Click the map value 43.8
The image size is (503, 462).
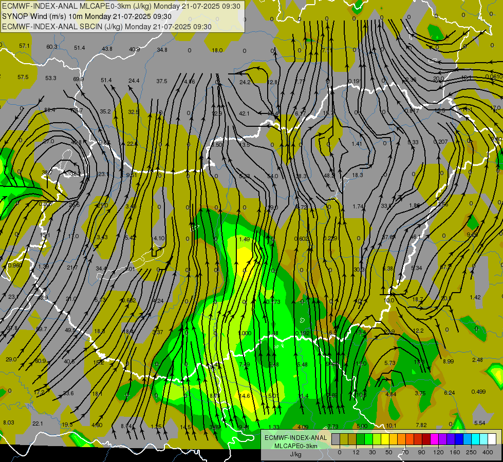pos(107,49)
